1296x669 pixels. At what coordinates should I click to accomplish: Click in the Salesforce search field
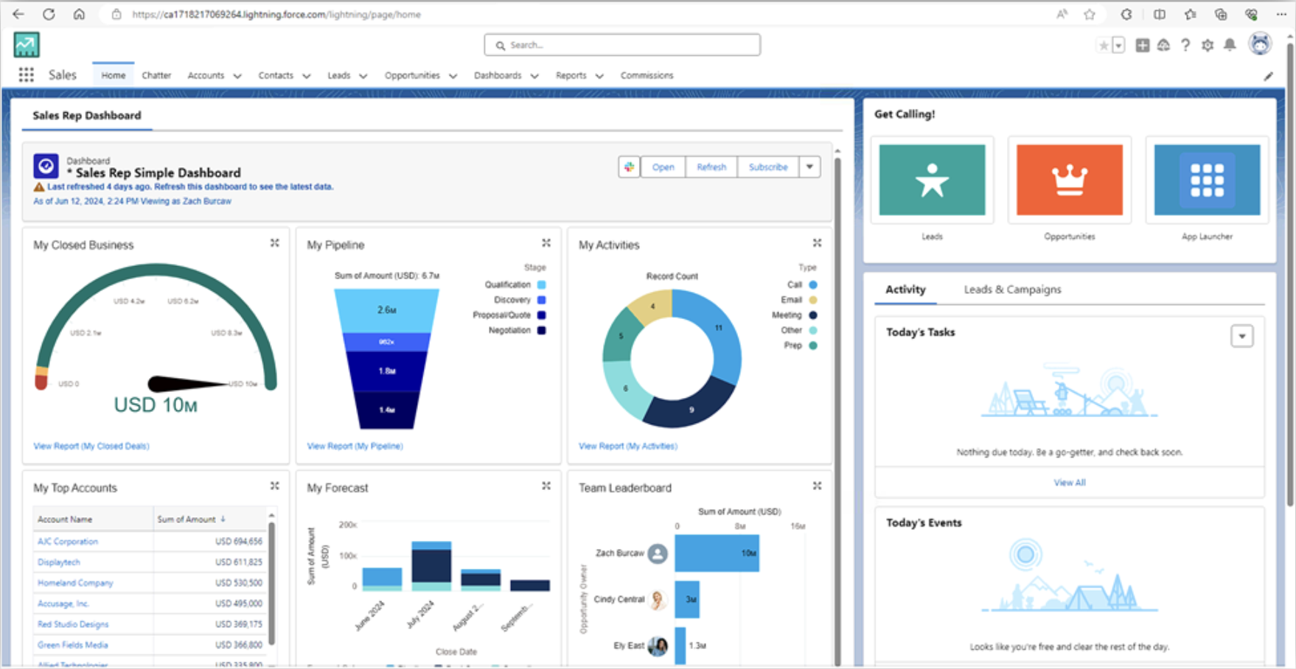(622, 45)
